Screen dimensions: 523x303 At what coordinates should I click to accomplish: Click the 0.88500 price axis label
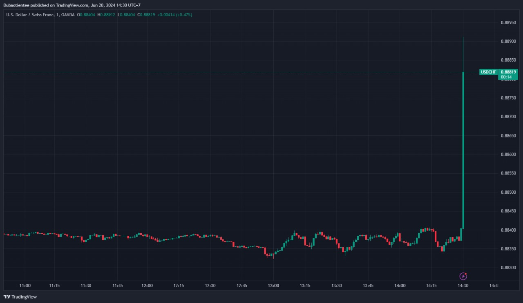508,192
